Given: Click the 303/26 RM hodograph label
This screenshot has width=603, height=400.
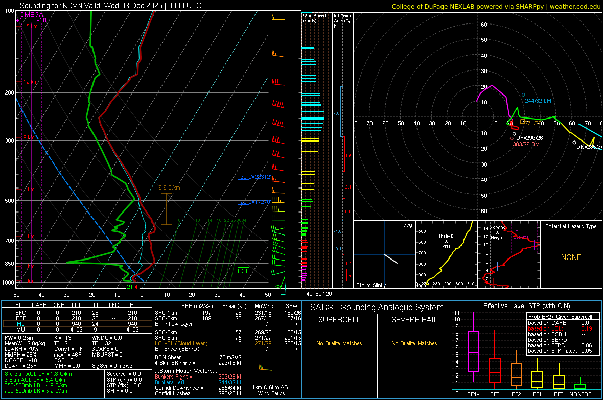Looking at the screenshot, I should click(x=526, y=144).
